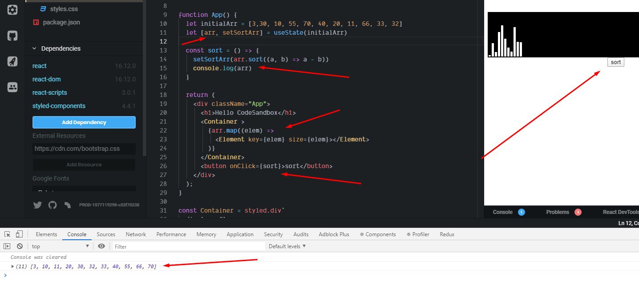
Task: Open styles.css file
Action: [x=64, y=9]
